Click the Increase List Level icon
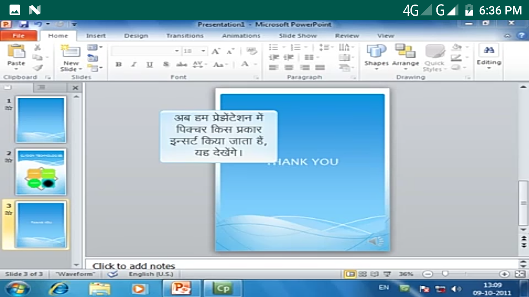This screenshot has height=297, width=529. 288,57
